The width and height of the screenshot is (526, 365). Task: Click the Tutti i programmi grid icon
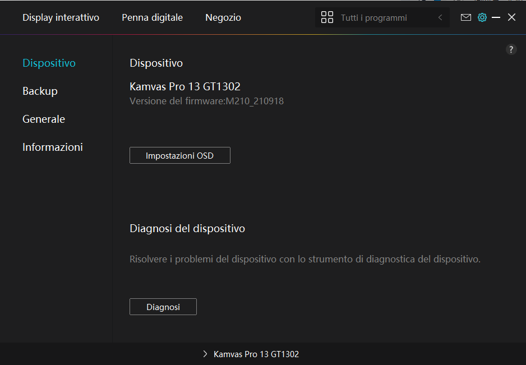[x=327, y=17]
